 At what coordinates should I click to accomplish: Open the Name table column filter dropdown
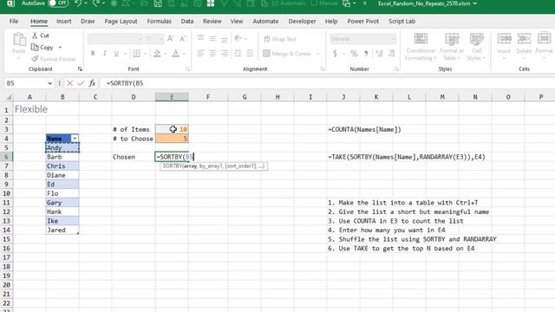coord(75,139)
